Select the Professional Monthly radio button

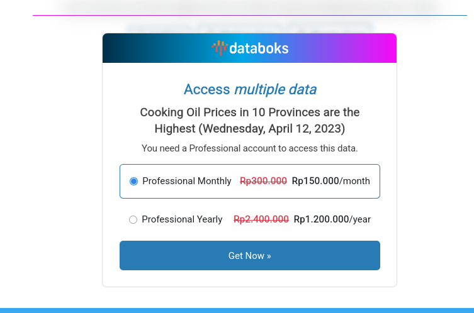[x=133, y=181]
